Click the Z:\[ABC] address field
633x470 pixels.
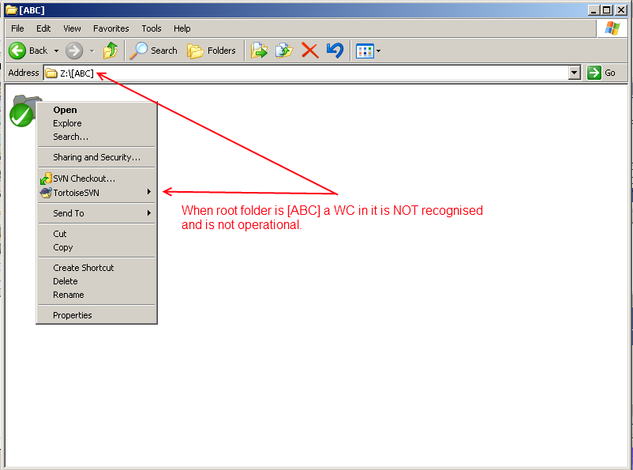306,73
